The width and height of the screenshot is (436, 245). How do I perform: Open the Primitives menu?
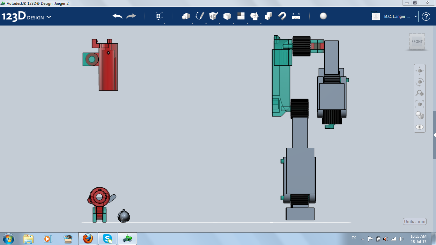tap(186, 16)
